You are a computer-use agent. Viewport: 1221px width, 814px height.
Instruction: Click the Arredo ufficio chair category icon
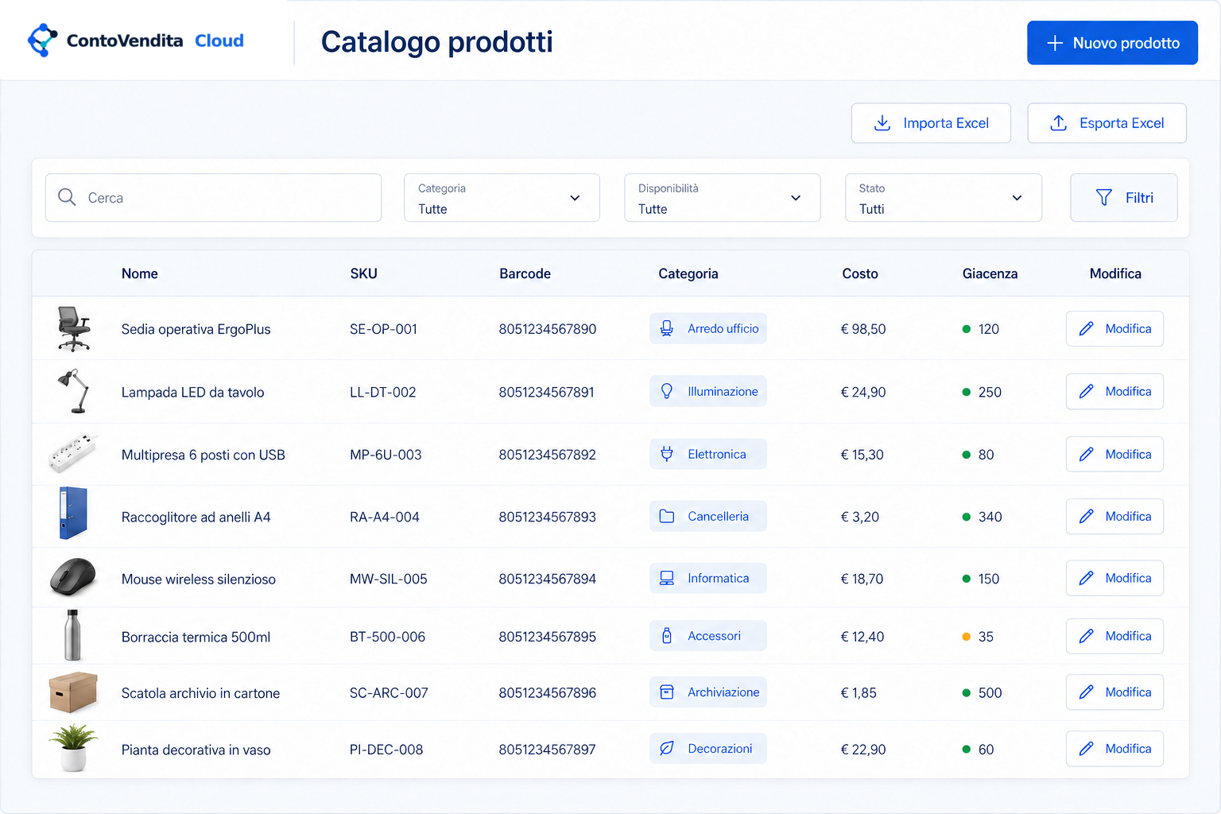pyautogui.click(x=667, y=328)
